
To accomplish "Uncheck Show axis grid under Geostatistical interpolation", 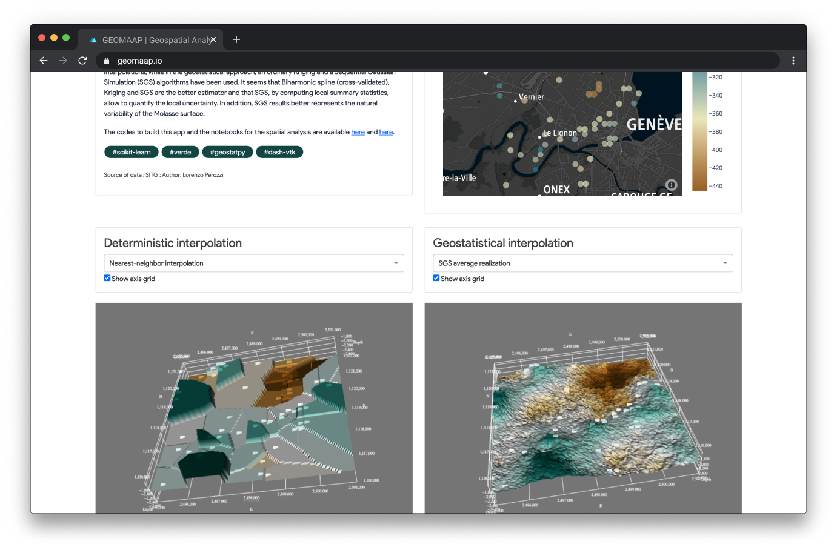I will pyautogui.click(x=436, y=278).
